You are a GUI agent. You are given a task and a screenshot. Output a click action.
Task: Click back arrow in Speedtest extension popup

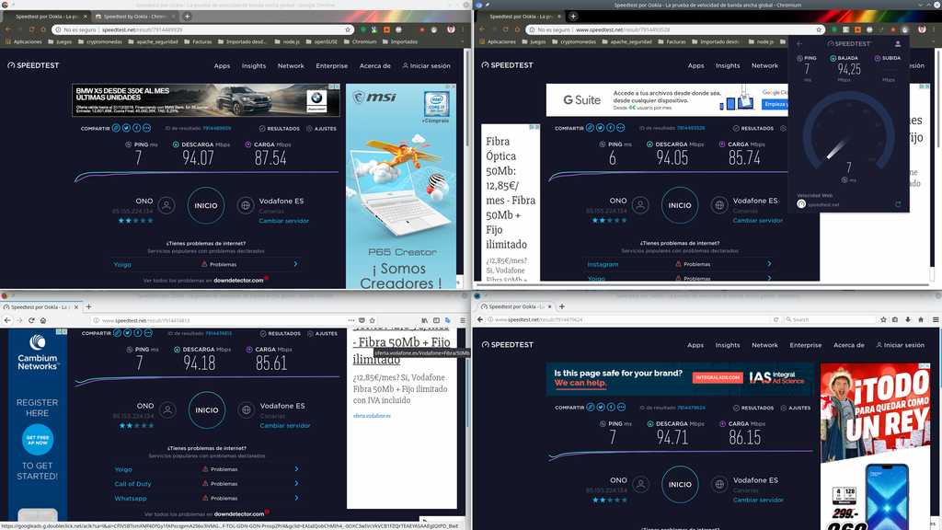tap(799, 44)
